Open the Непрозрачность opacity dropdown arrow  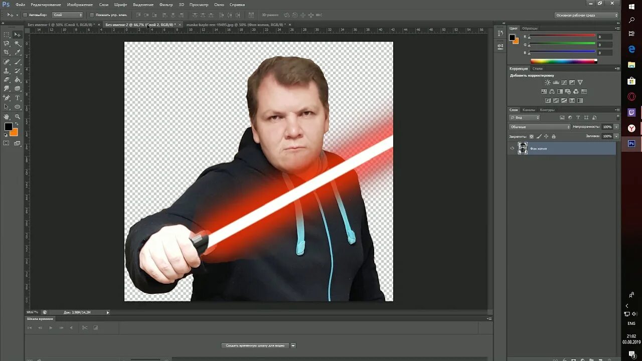pyautogui.click(x=616, y=127)
